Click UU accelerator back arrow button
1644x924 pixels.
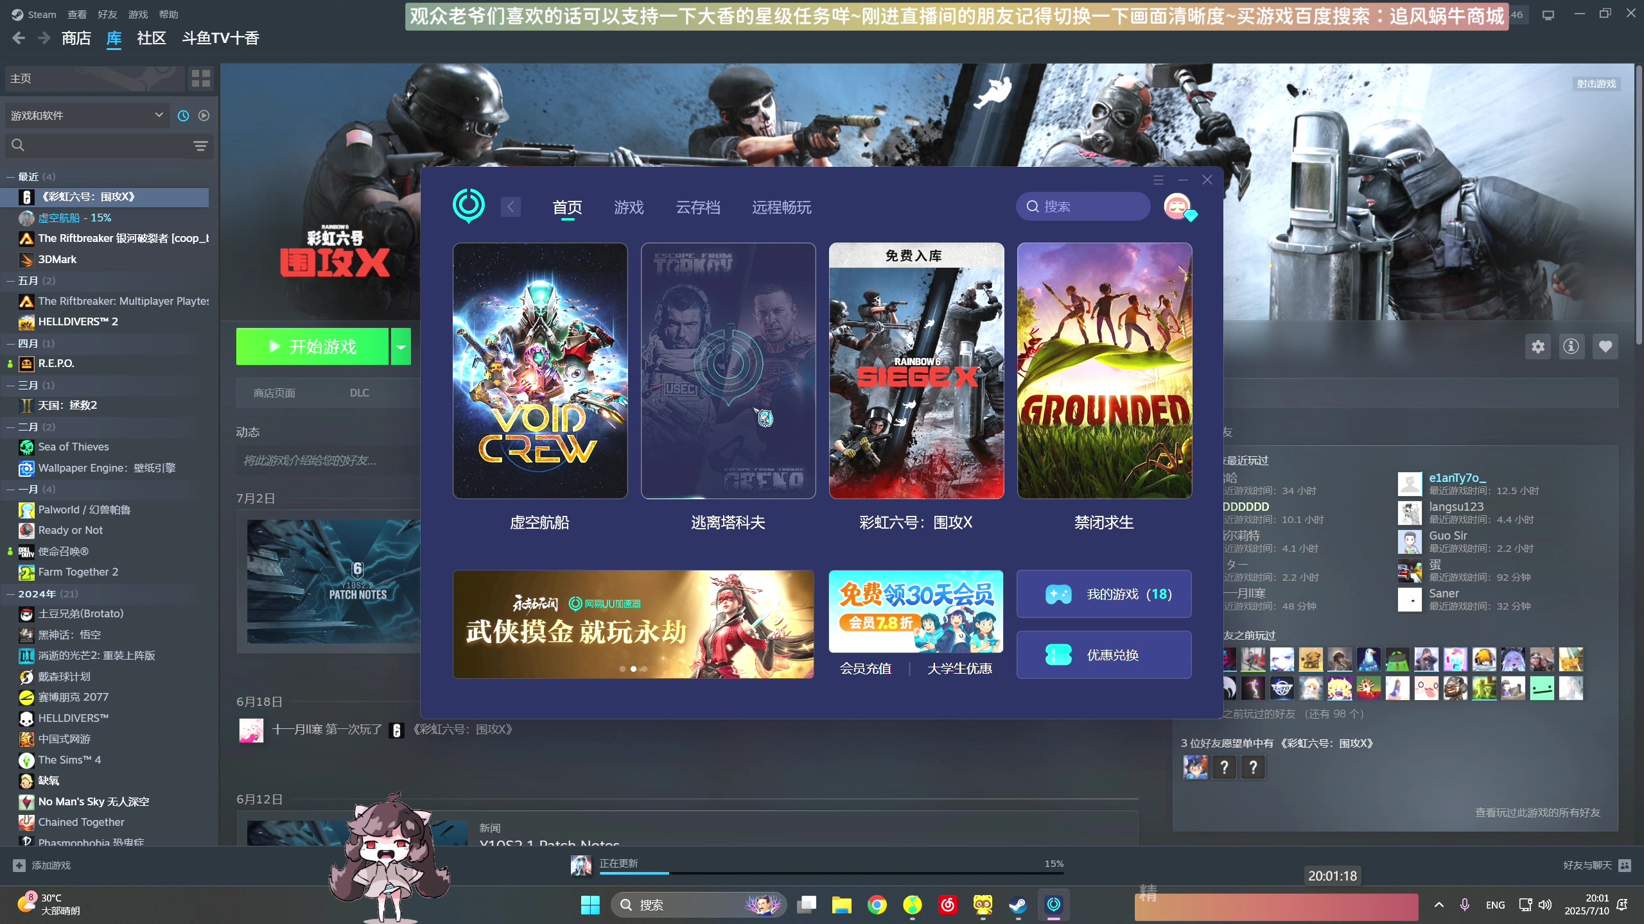(511, 207)
